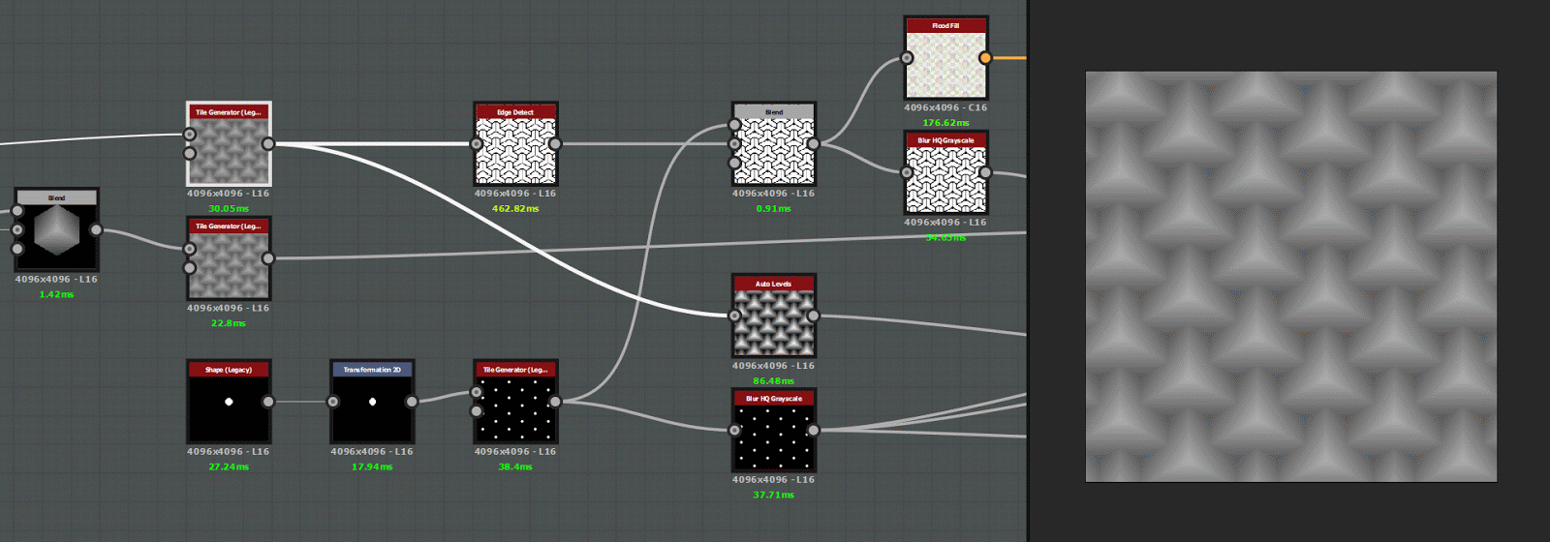
Task: Click bottom input connector of the 22.8ms Tile Generator
Action: [x=190, y=268]
